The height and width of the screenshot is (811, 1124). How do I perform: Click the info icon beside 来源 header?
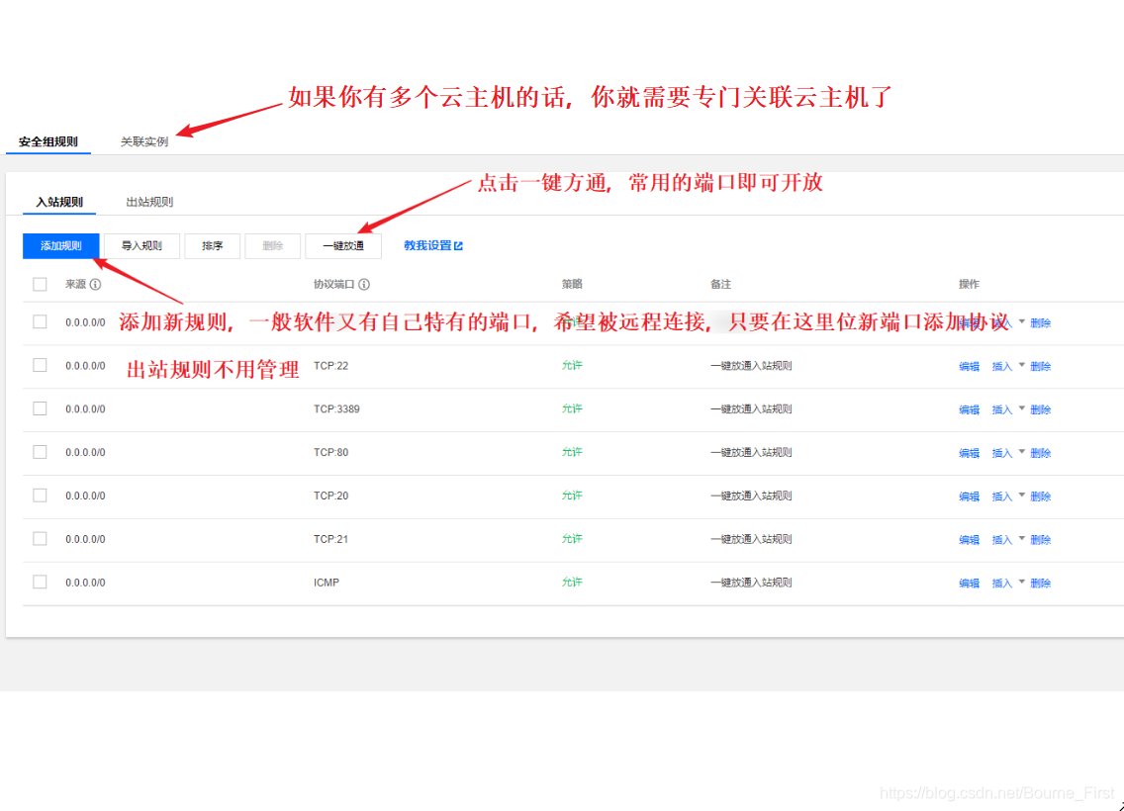(x=95, y=285)
